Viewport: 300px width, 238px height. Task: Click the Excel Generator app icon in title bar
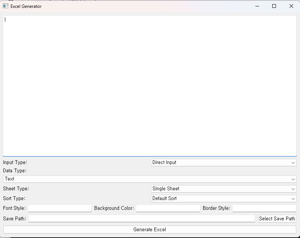point(6,6)
